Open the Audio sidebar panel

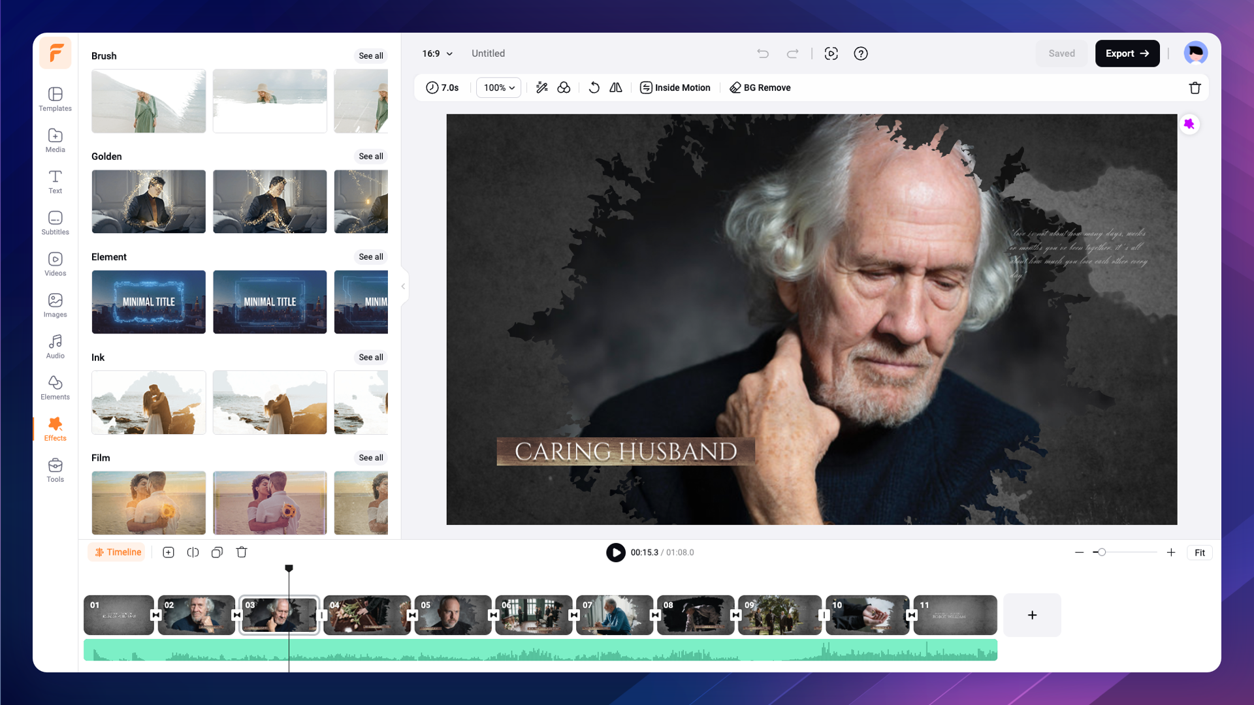55,346
